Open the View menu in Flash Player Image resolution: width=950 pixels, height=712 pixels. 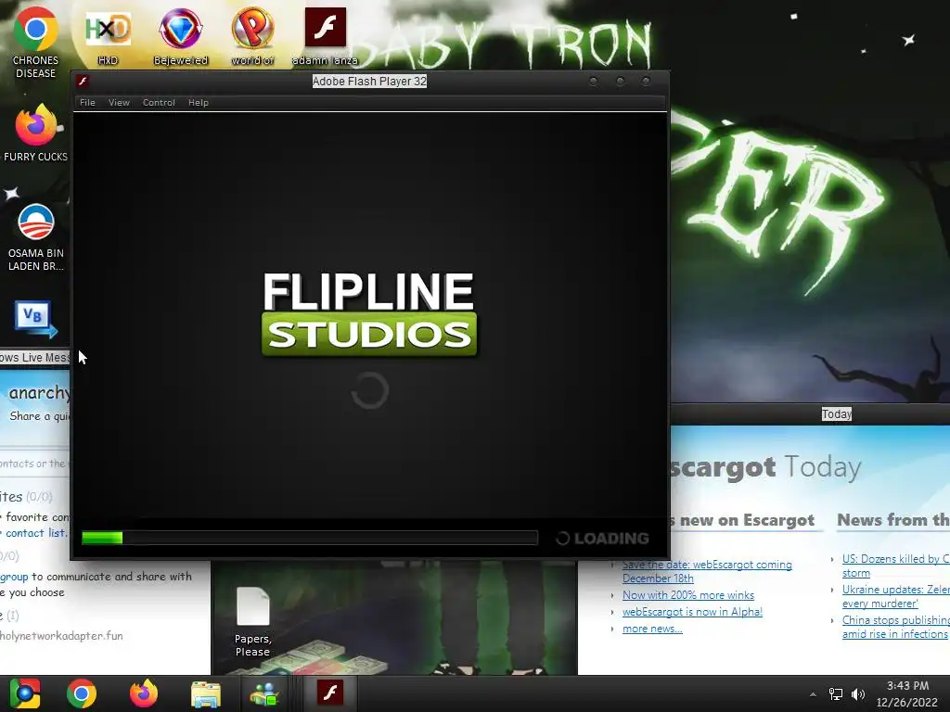point(119,102)
